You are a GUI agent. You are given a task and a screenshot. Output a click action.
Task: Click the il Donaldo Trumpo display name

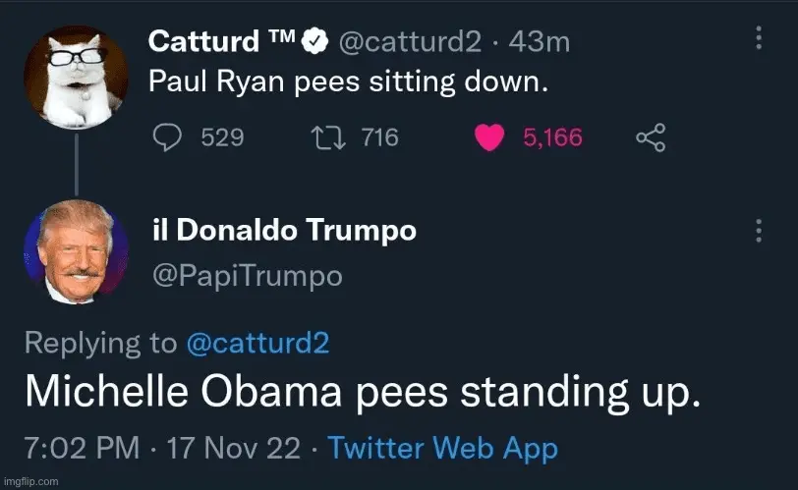tap(283, 231)
